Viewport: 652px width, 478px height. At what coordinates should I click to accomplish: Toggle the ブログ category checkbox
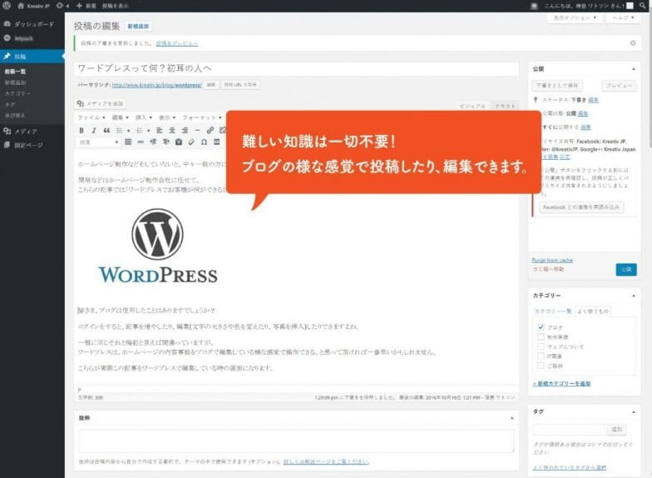click(541, 326)
